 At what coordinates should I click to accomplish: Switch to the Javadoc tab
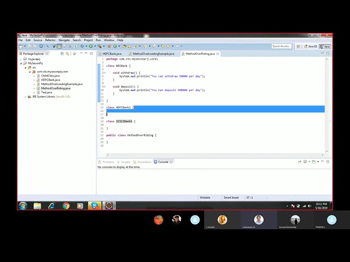pos(124,162)
